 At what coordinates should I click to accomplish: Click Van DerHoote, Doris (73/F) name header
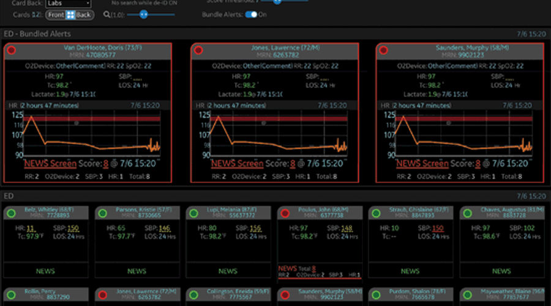(x=103, y=47)
